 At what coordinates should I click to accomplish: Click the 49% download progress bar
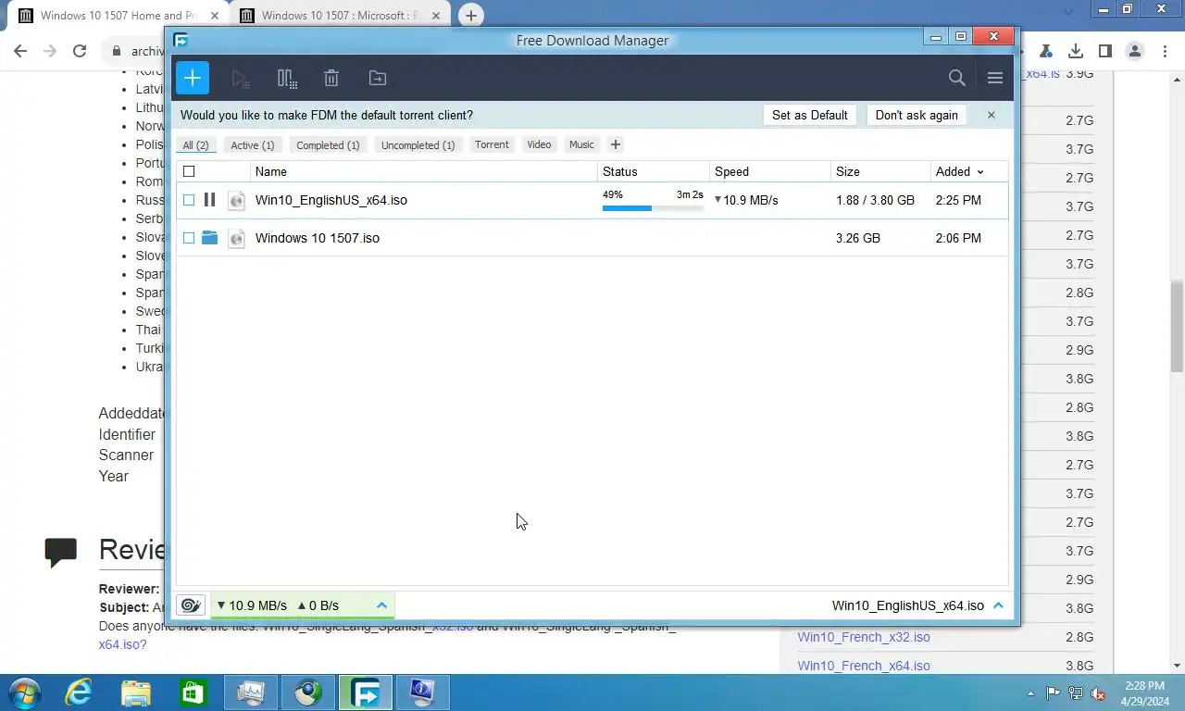tap(653, 208)
